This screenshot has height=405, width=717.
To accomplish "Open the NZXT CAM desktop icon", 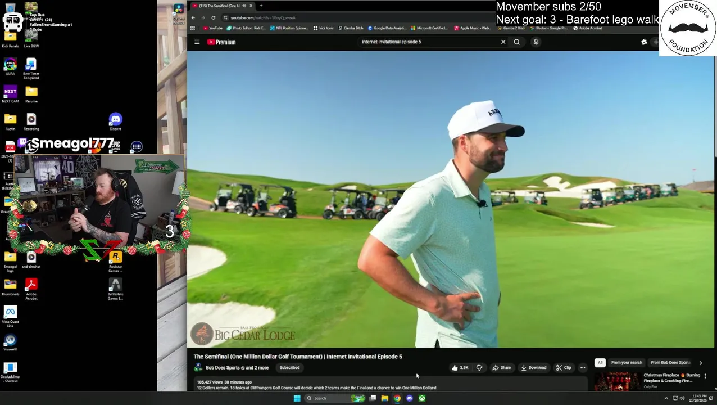I will click(x=10, y=94).
